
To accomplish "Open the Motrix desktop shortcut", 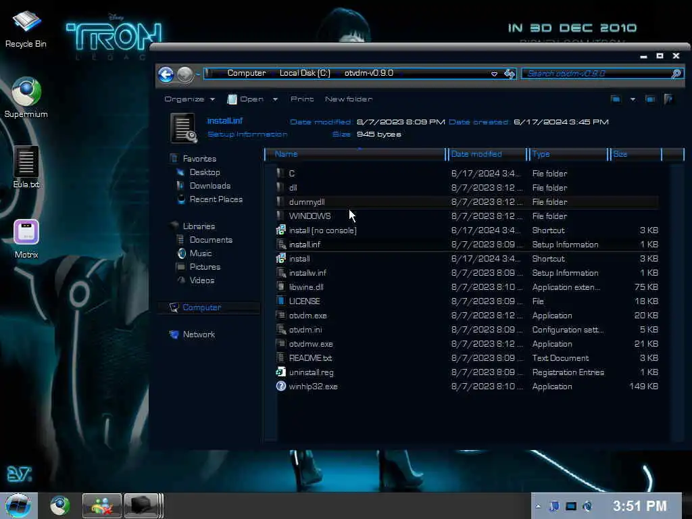I will point(26,239).
